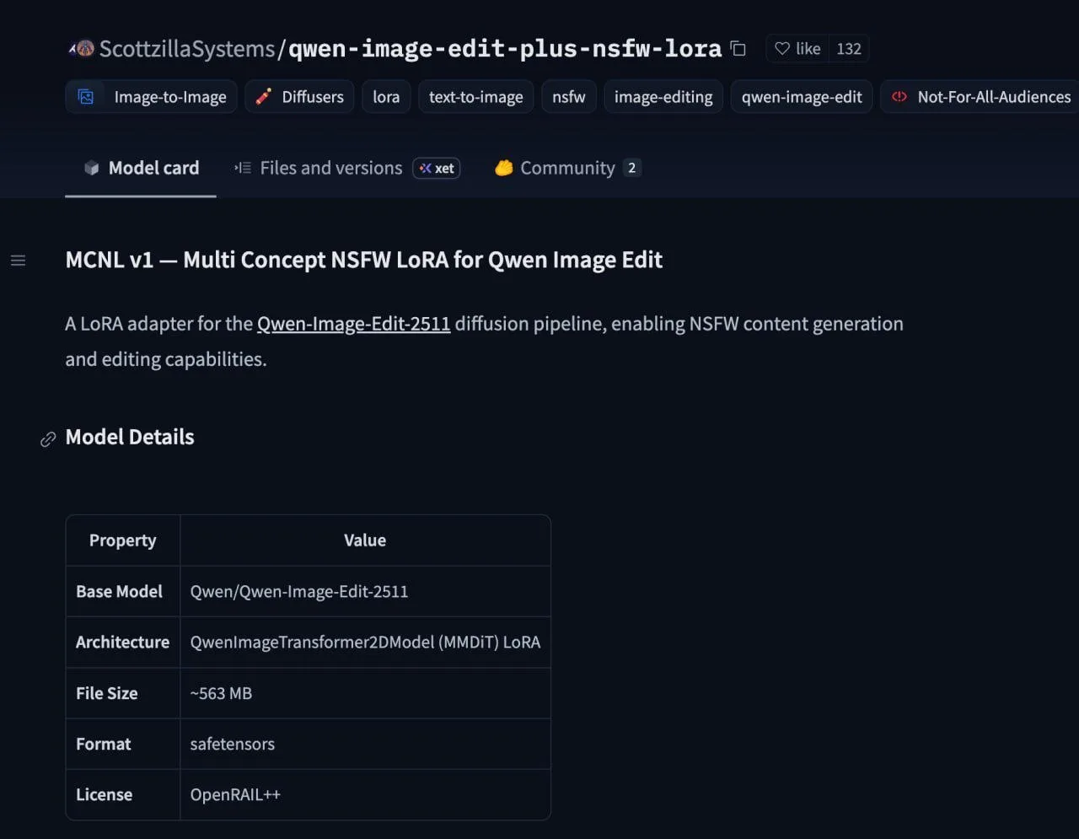Click the xet storage badge

click(437, 169)
